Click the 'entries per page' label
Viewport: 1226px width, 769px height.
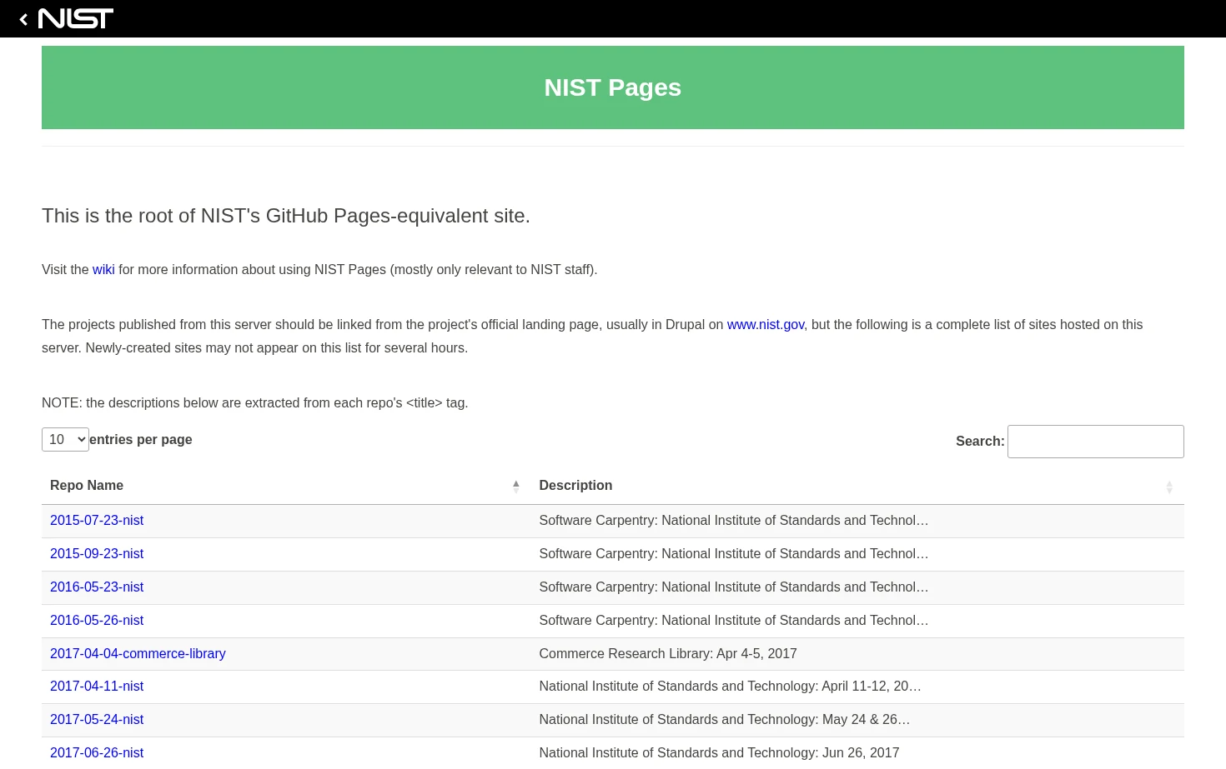click(141, 439)
